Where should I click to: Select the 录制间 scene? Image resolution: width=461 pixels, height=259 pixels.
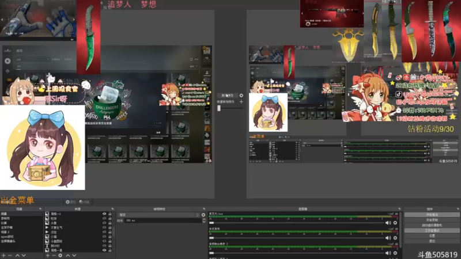pyautogui.click(x=21, y=219)
